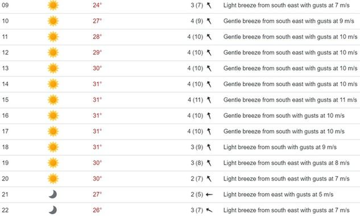Click the wind speed 4 (11)
360x216 pixels.
pyautogui.click(x=195, y=100)
